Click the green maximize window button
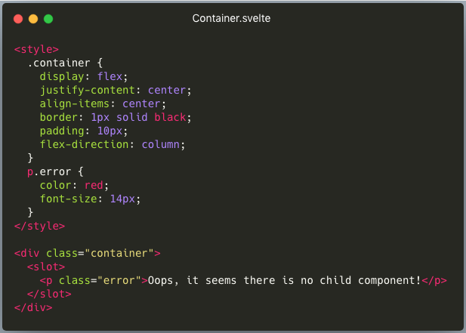This screenshot has width=466, height=333. 48,19
